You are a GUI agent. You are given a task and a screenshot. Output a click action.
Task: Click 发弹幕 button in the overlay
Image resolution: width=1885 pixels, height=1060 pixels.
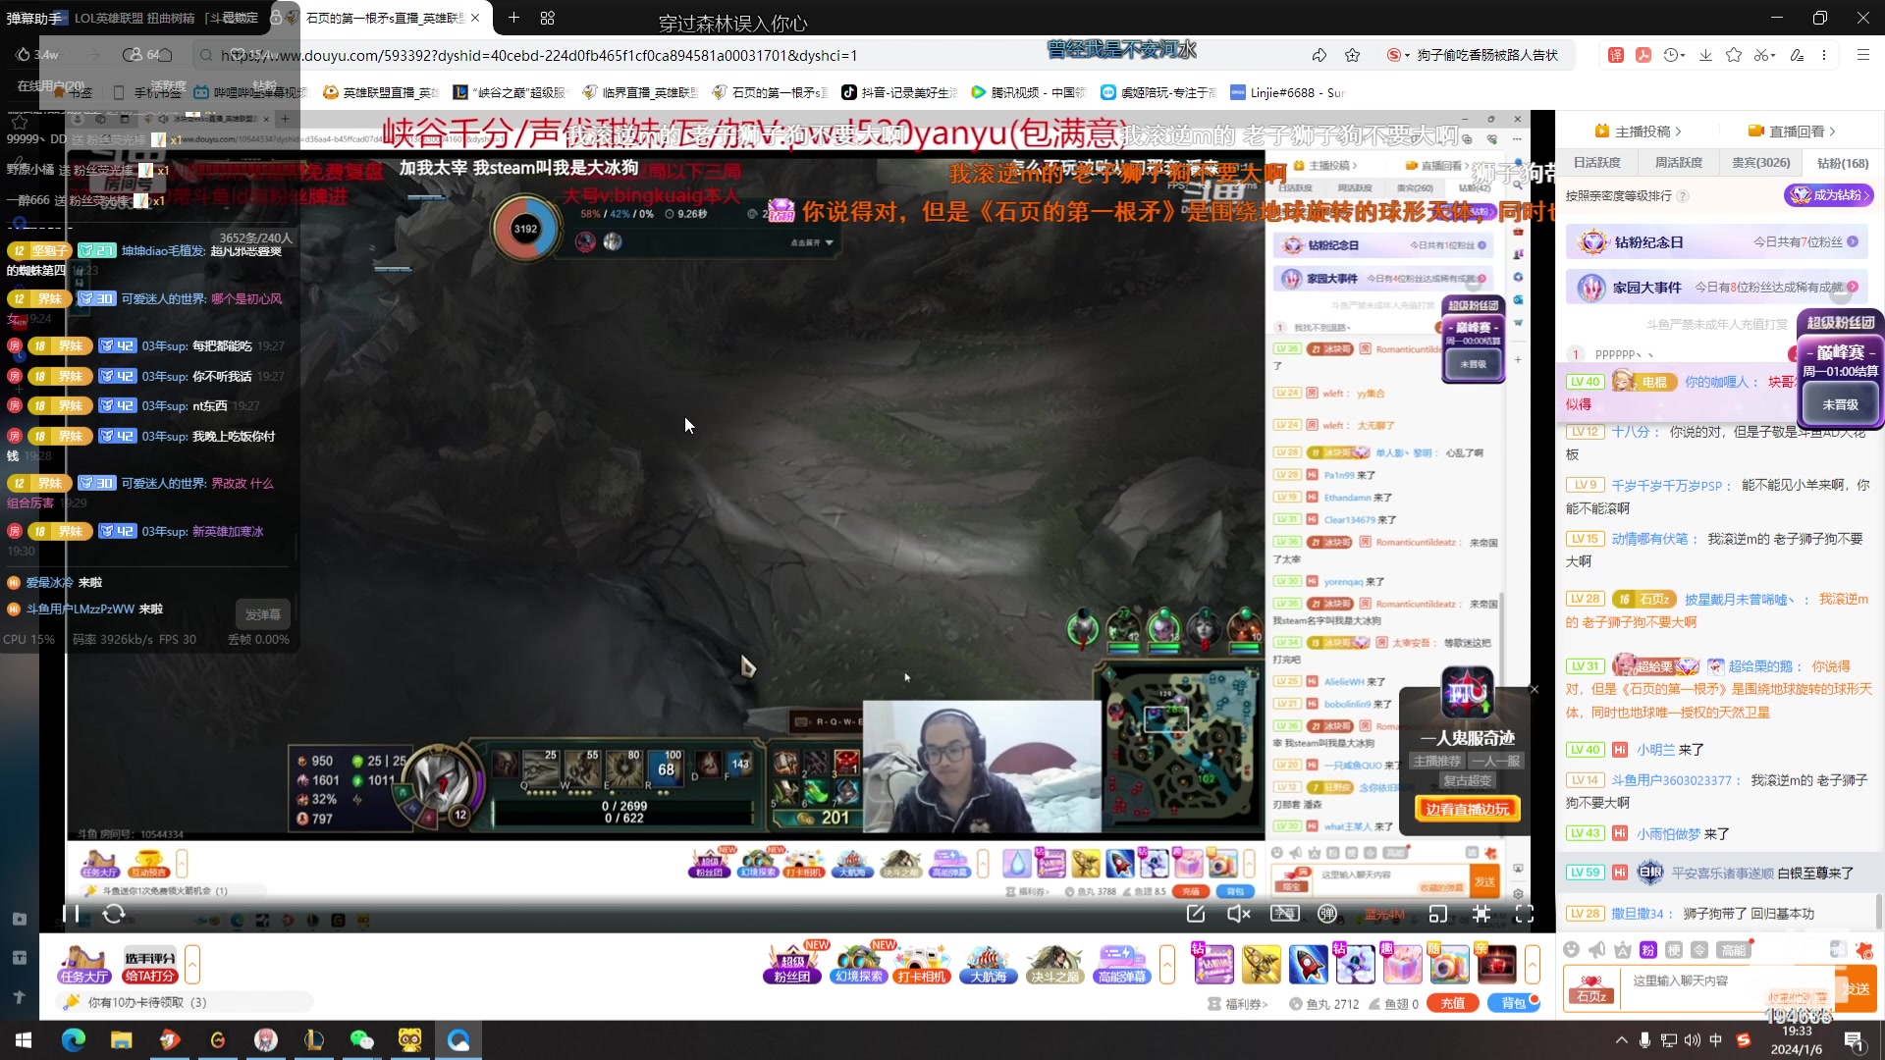[262, 614]
